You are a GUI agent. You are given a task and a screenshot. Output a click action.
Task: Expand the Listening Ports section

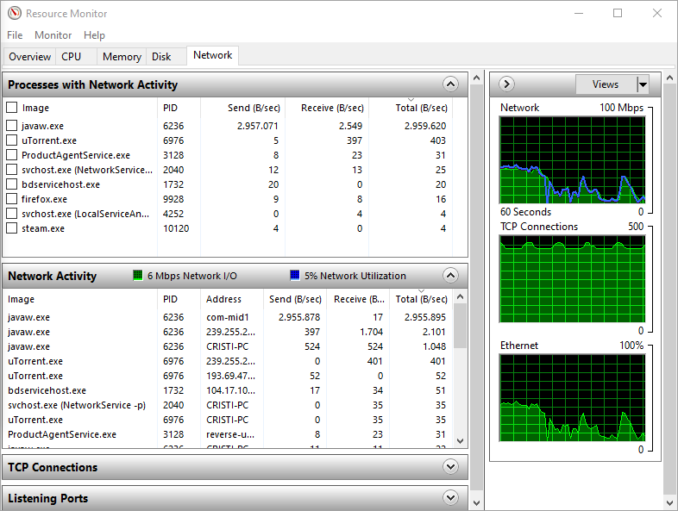[x=450, y=498]
